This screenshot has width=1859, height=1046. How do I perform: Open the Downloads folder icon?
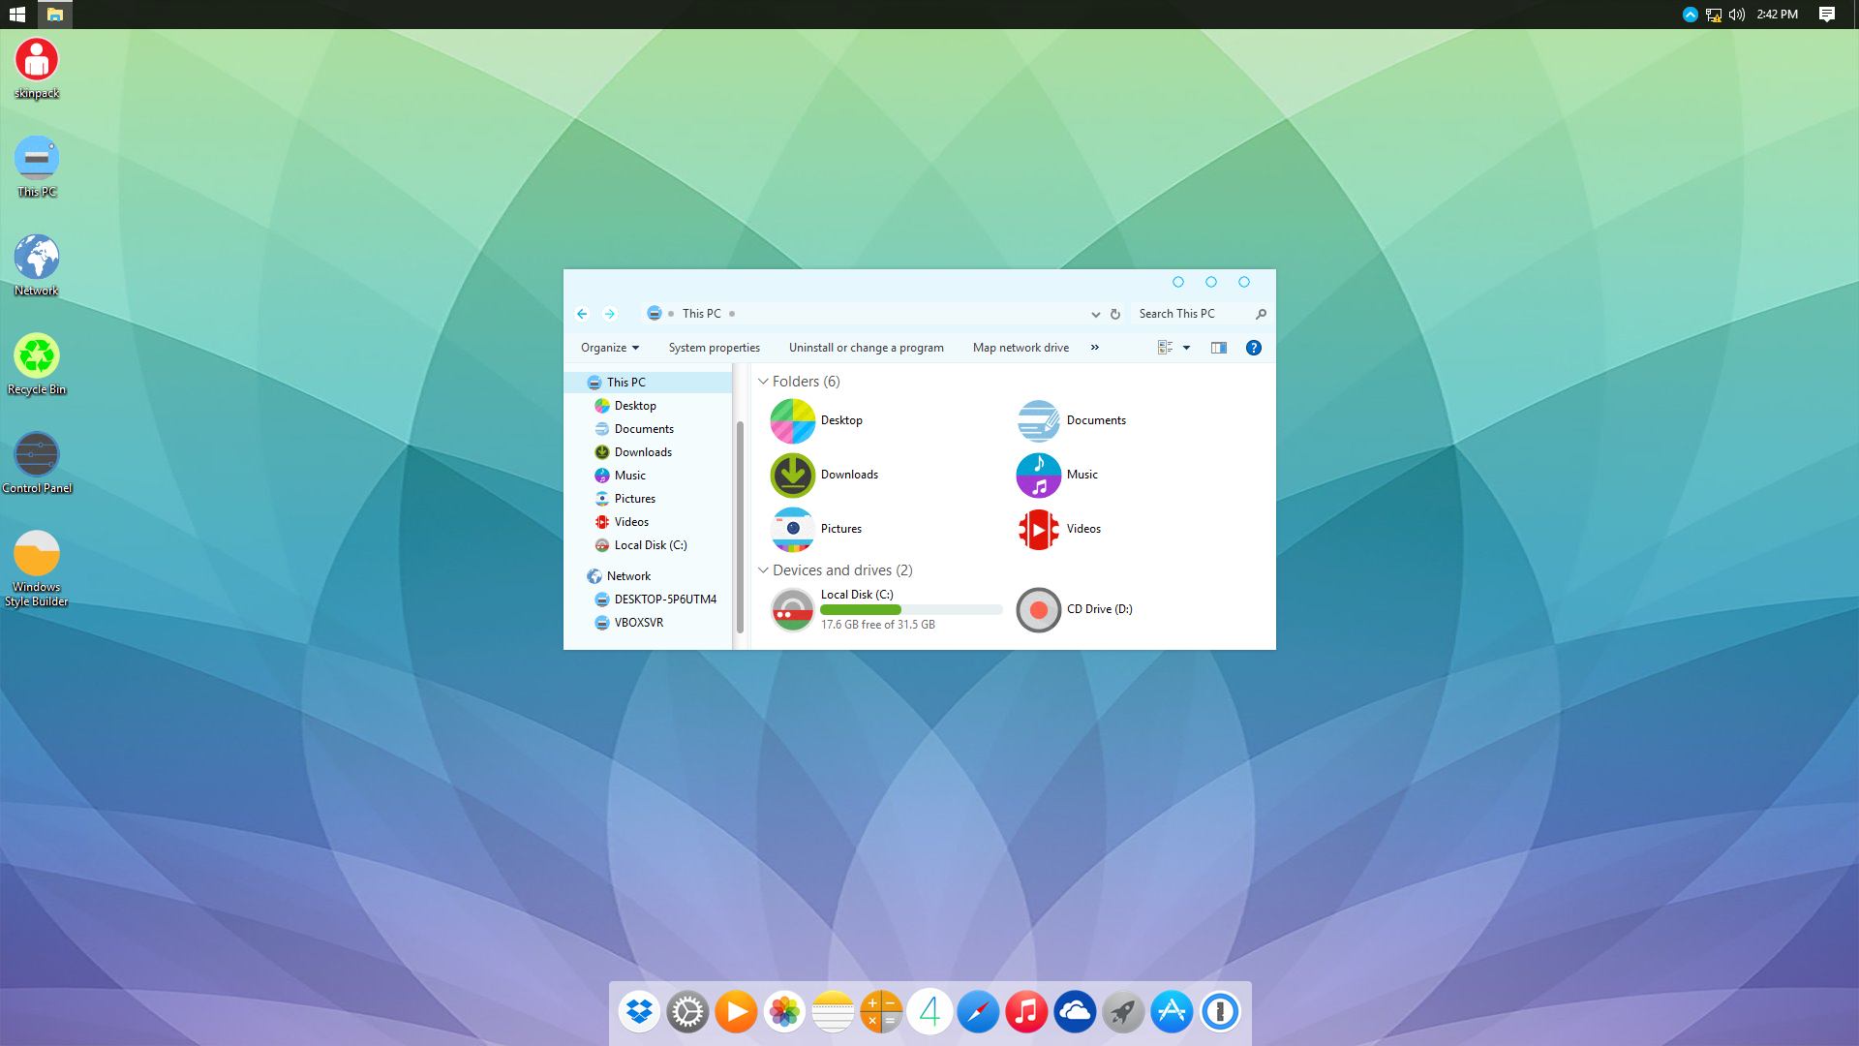coord(793,475)
